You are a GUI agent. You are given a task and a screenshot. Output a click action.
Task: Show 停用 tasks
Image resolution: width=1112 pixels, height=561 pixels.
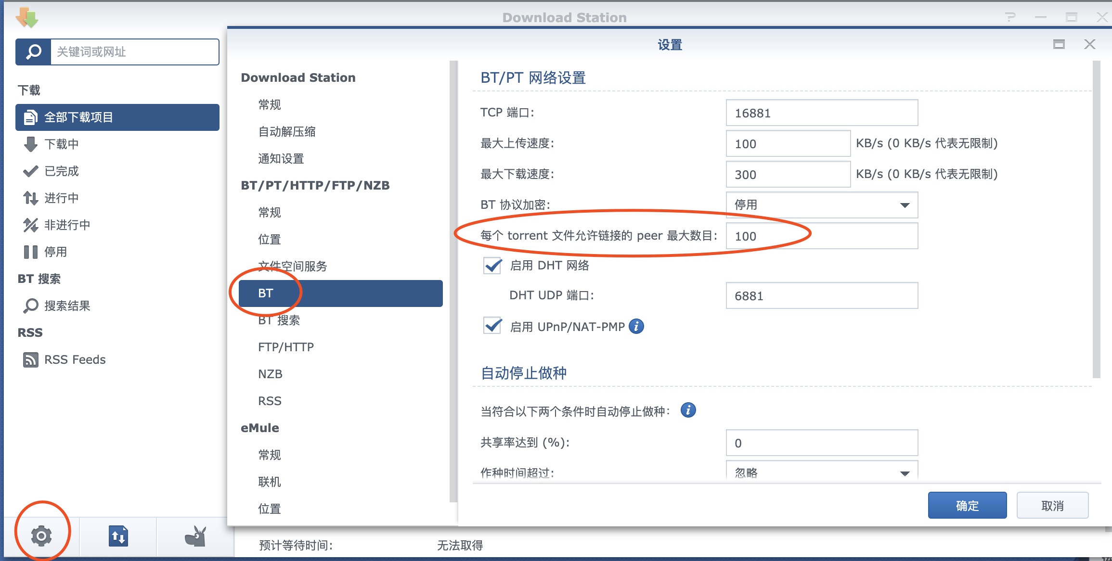[117, 252]
